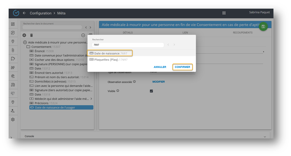Viewport: 291px width, 156px height.
Task: Add a new item with plus icon
Action: [x=24, y=35]
